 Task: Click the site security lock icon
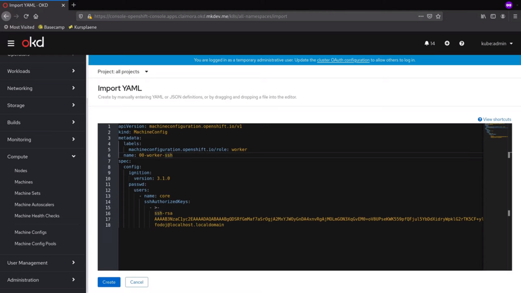click(90, 16)
